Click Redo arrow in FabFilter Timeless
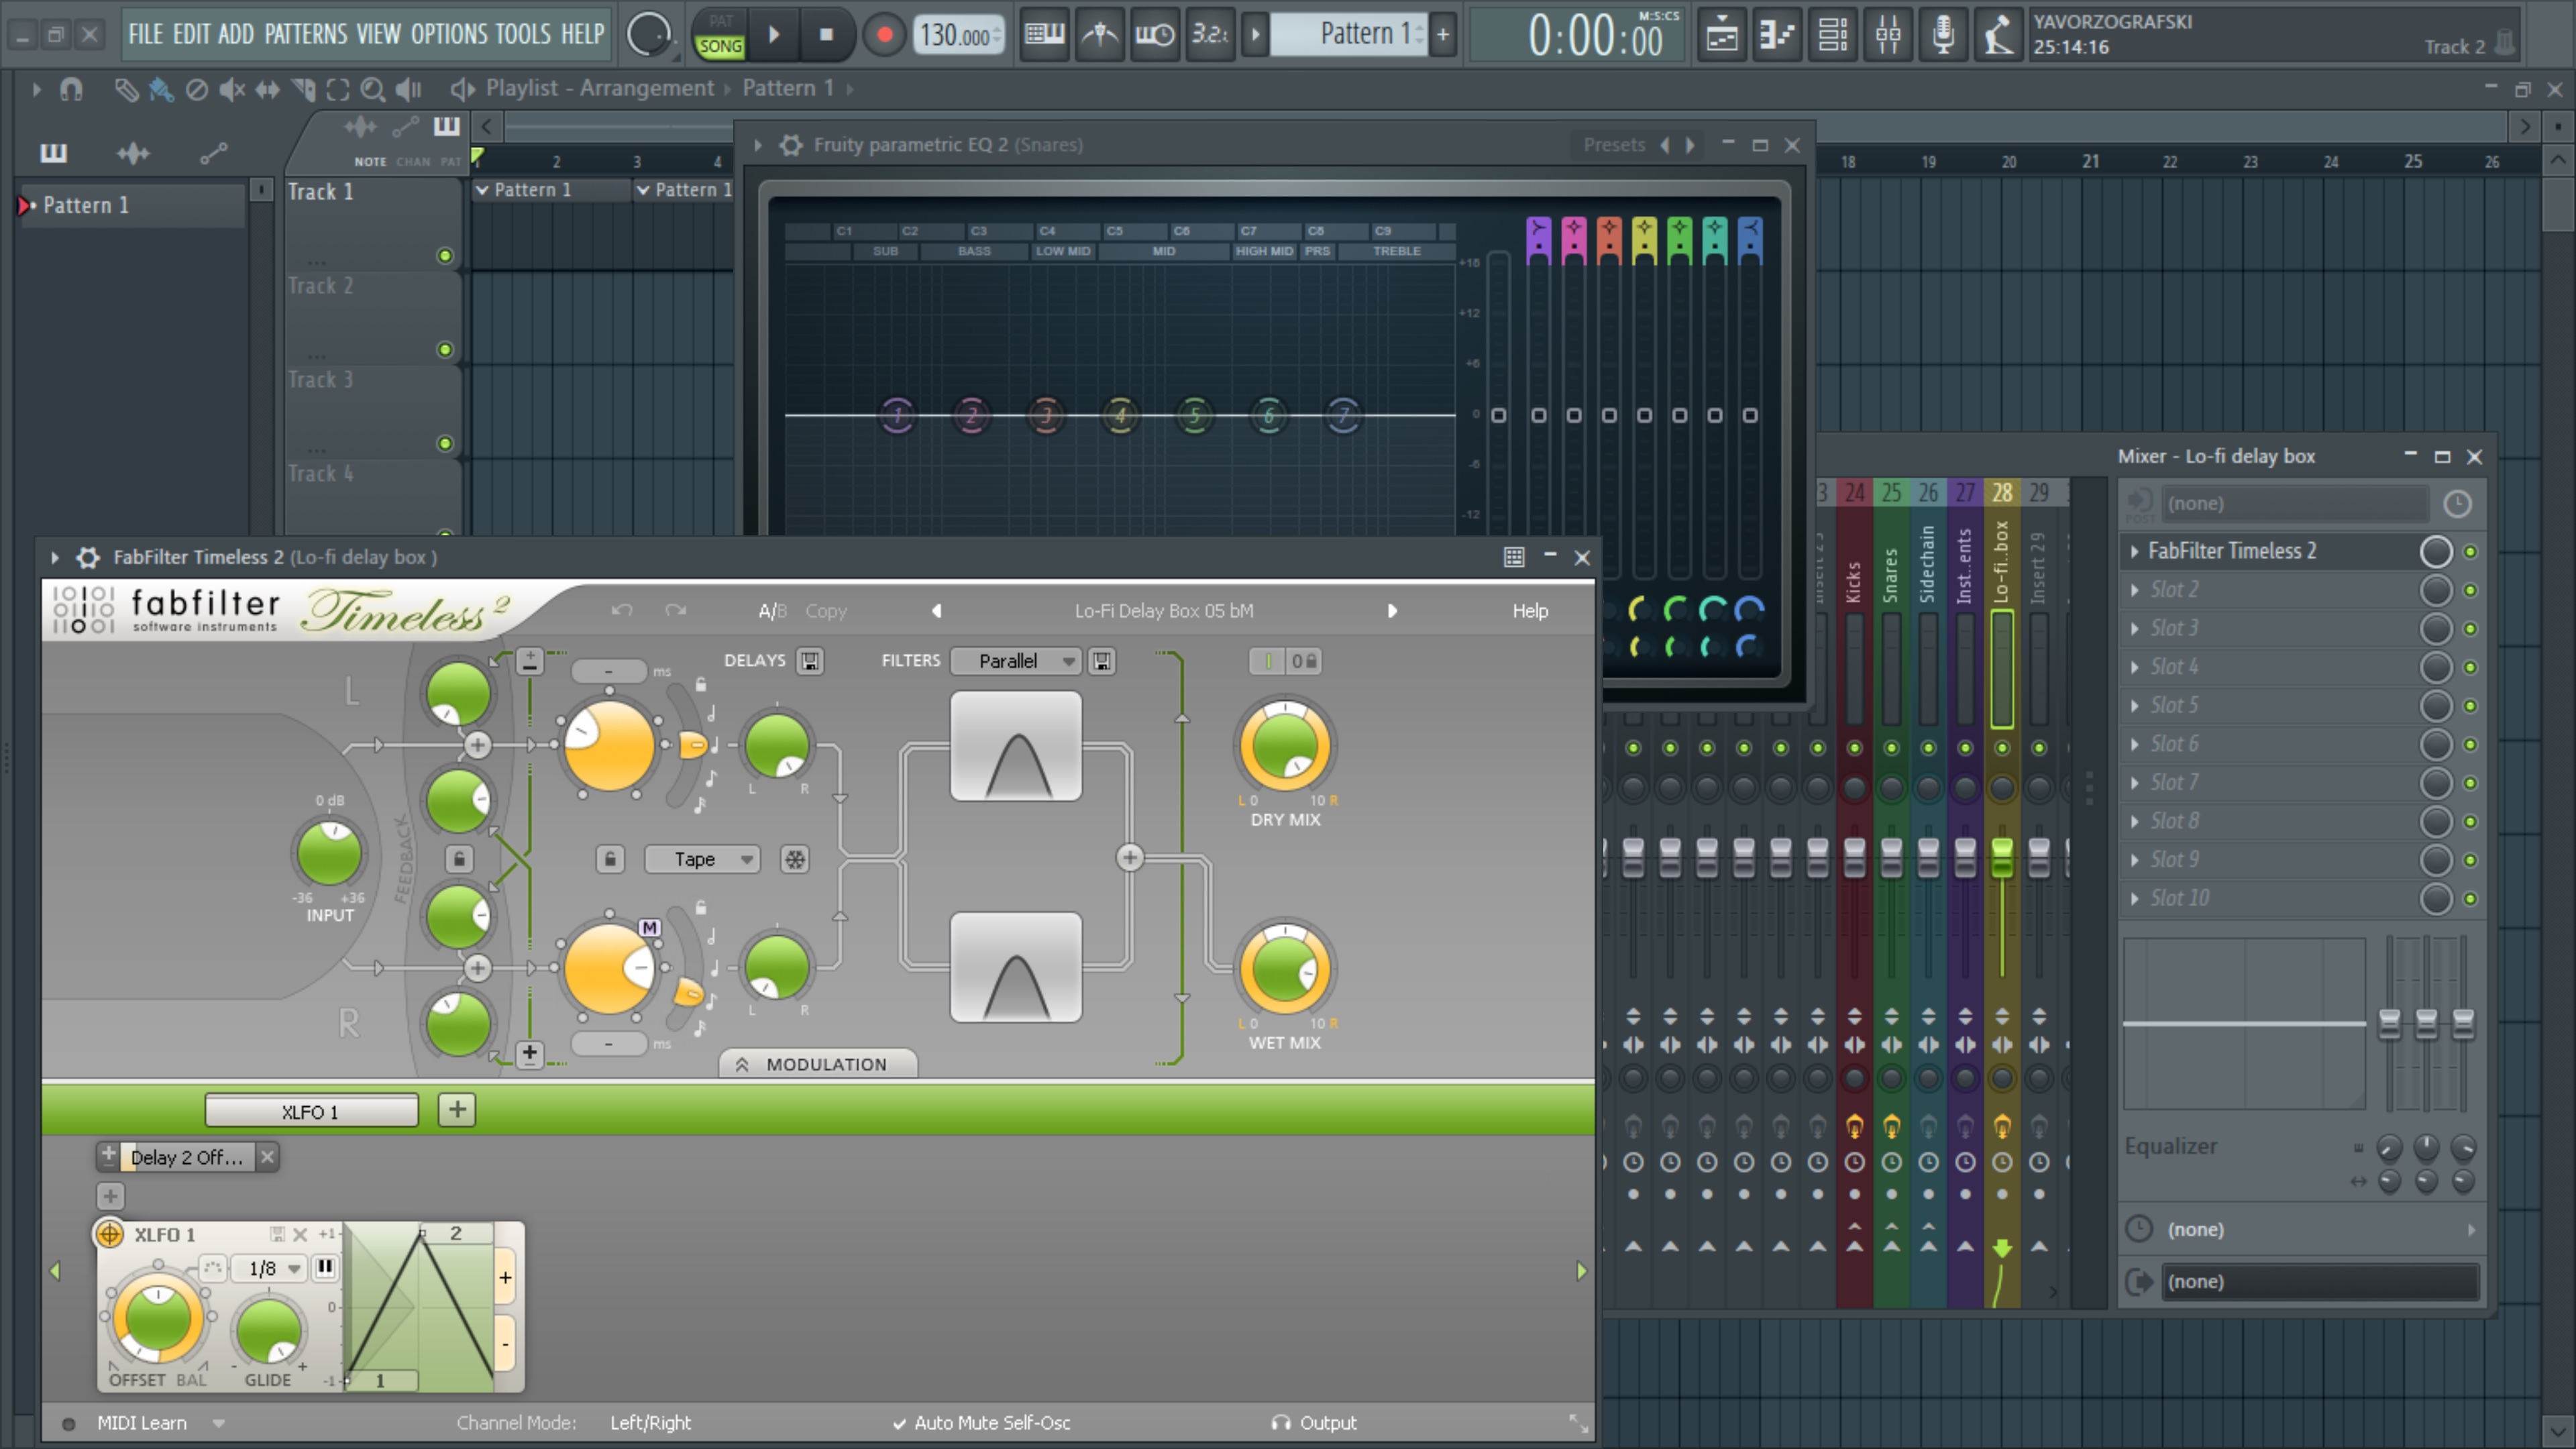The image size is (2576, 1449). tap(675, 611)
